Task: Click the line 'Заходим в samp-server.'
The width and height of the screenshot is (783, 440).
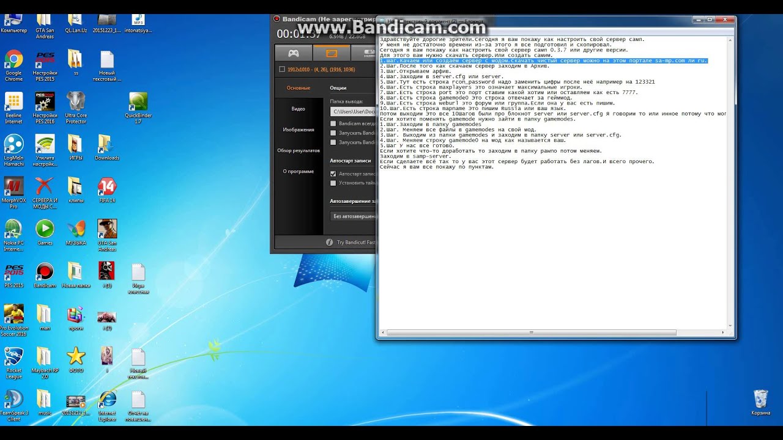Action: coord(415,156)
